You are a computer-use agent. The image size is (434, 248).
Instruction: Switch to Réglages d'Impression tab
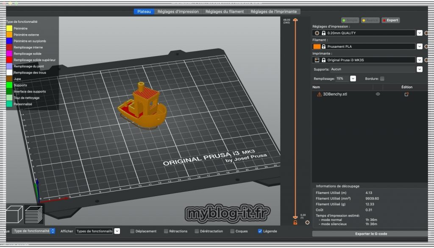178,11
